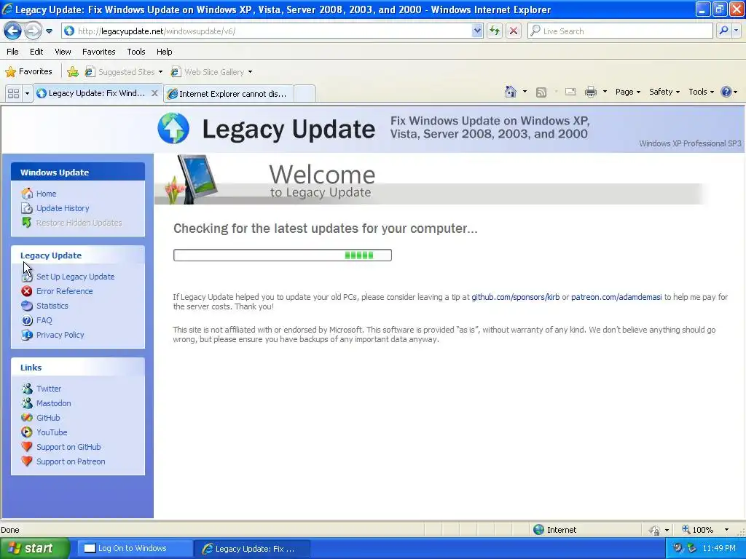
Task: Click the Error Reference red X icon
Action: coord(27,291)
